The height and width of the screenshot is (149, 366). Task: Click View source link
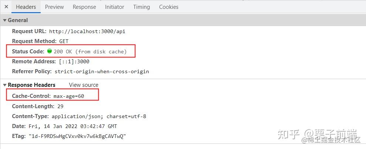tap(84, 85)
